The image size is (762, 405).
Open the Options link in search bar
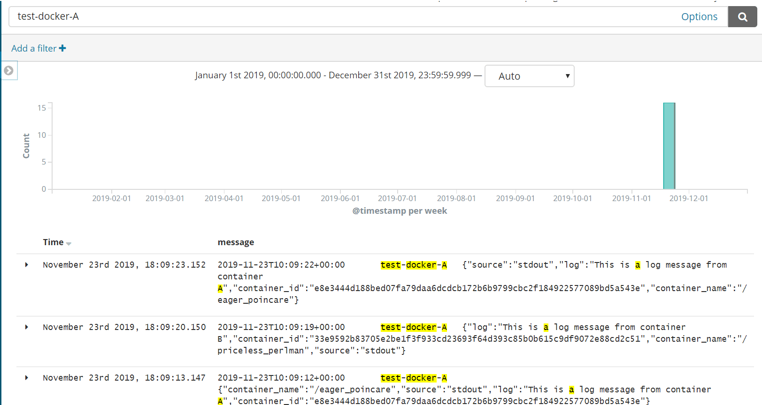pos(699,17)
